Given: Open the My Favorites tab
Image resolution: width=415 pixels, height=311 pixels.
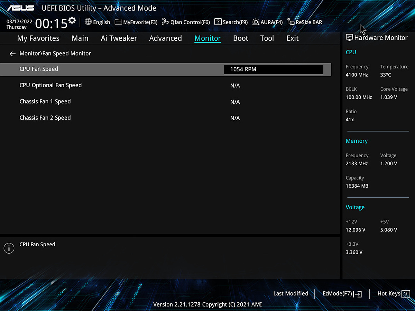Looking at the screenshot, I should pos(38,38).
